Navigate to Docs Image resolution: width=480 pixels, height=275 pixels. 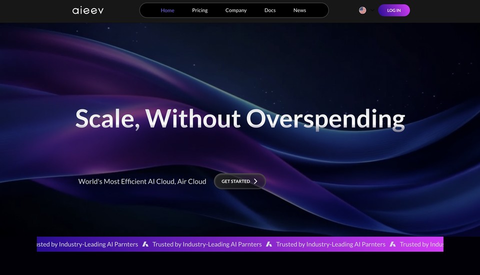click(270, 10)
